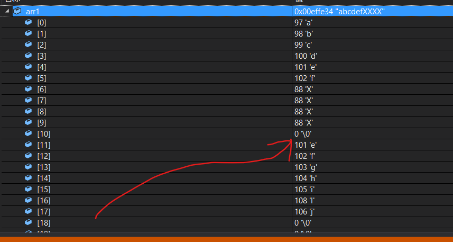Click the value 88 'X' of index [9]
The height and width of the screenshot is (242, 453).
[304, 123]
